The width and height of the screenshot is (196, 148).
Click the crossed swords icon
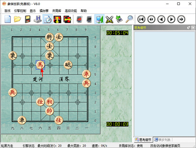click(x=109, y=19)
